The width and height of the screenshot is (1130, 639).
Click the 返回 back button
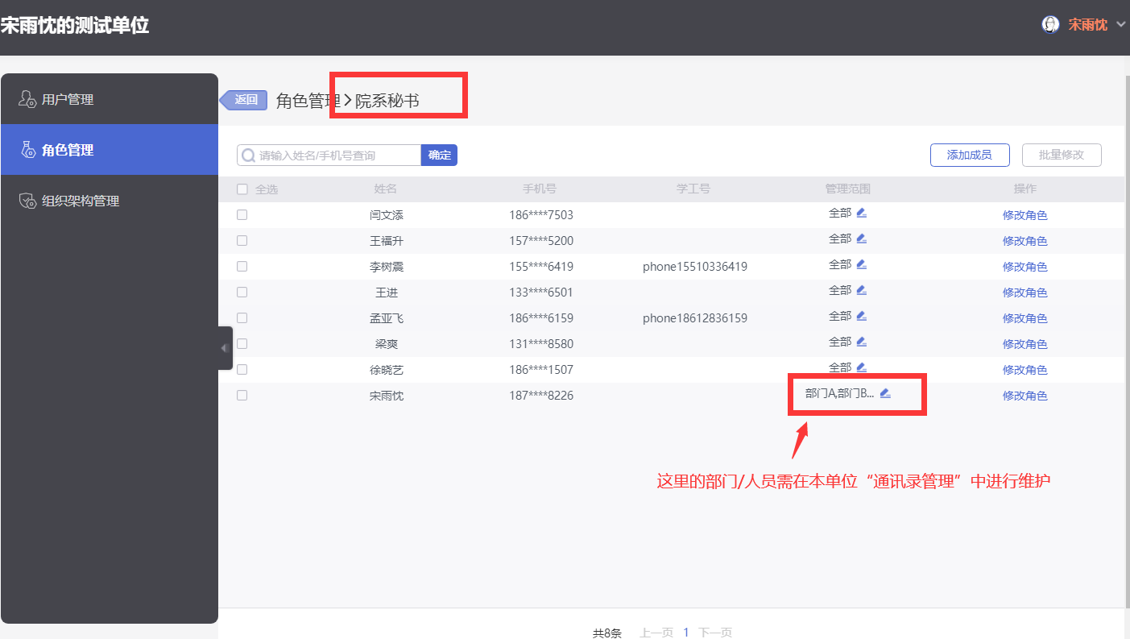coord(244,100)
